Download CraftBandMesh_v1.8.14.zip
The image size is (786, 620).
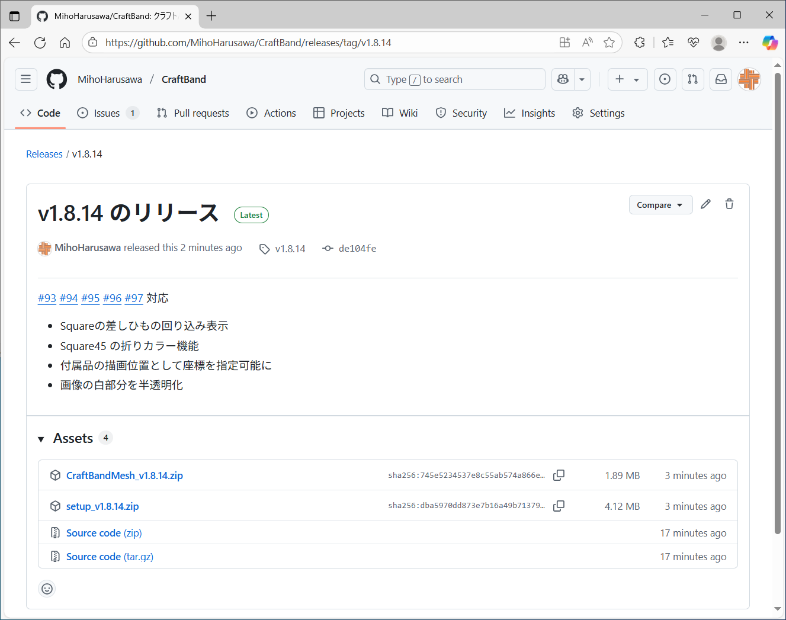[124, 476]
